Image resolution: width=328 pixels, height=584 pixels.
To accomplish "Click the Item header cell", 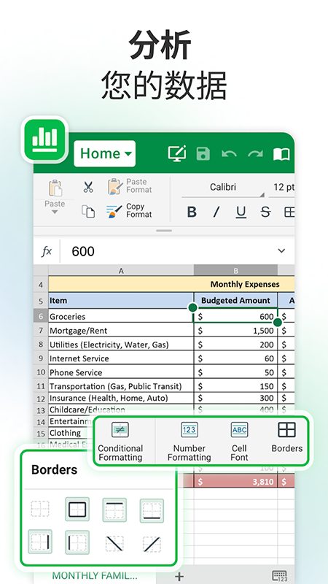I will click(121, 300).
